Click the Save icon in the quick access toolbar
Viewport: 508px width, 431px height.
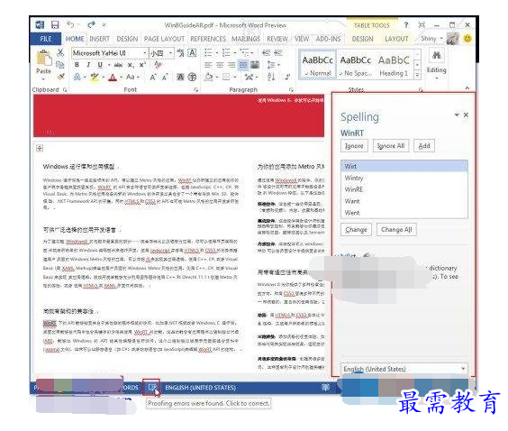[x=55, y=25]
